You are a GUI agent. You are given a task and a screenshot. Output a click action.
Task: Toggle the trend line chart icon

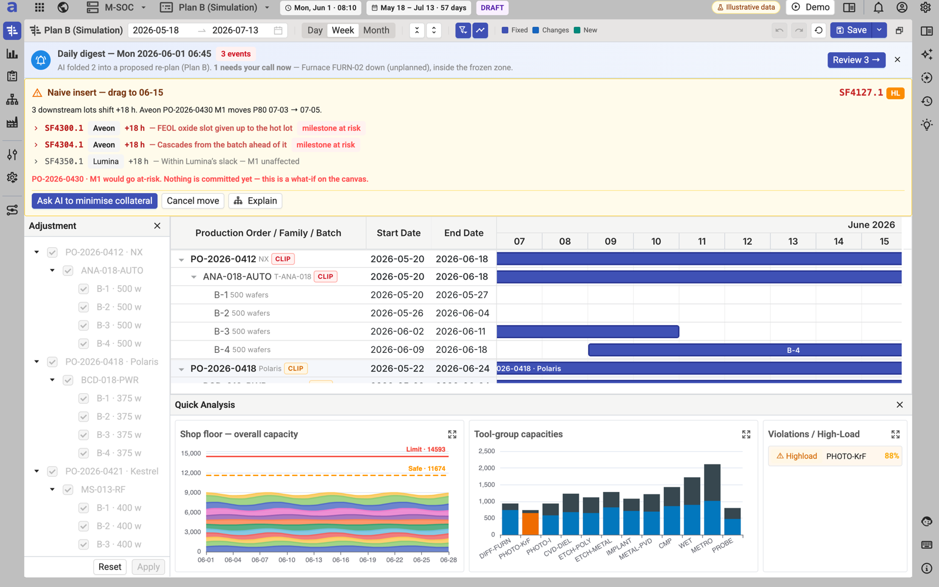click(x=480, y=31)
